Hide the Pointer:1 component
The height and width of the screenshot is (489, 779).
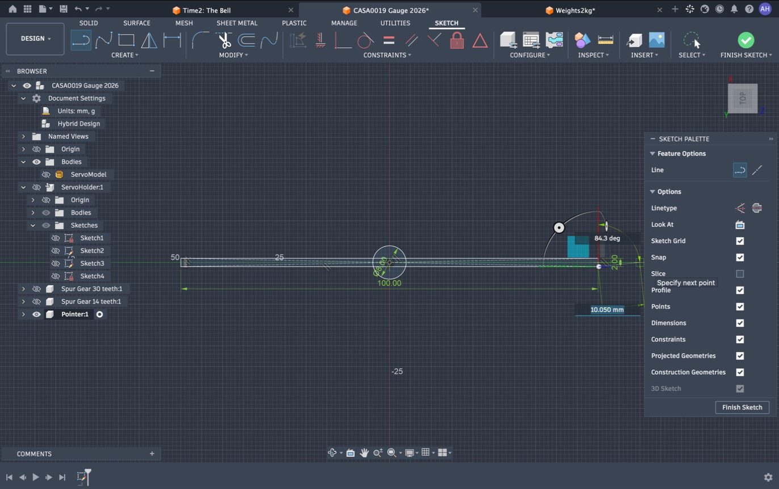[x=36, y=314]
